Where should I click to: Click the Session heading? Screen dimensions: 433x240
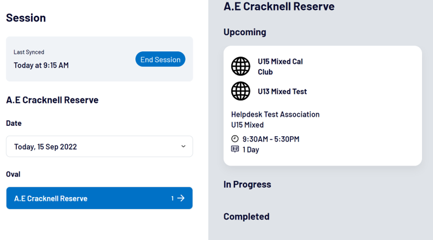(x=26, y=18)
